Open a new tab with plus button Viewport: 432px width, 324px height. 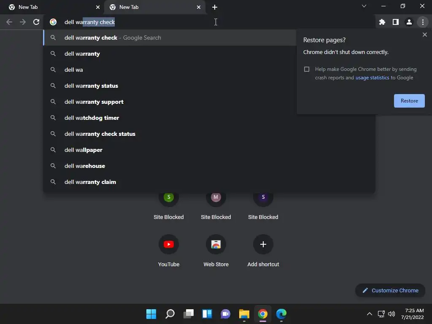pyautogui.click(x=215, y=7)
